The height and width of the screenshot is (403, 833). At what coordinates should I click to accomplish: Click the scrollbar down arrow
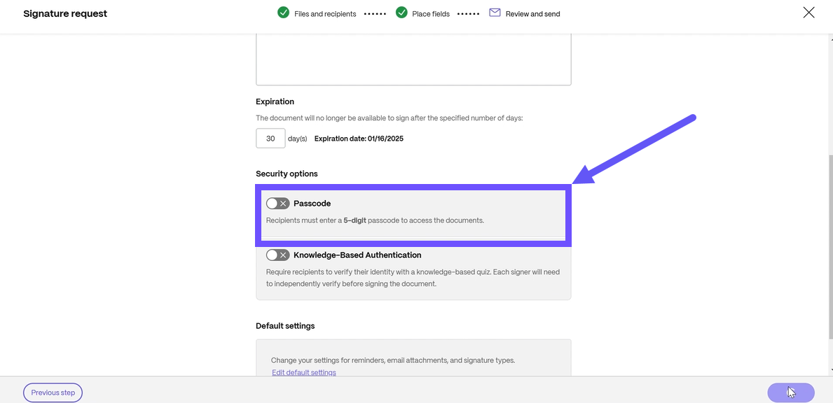click(x=830, y=370)
